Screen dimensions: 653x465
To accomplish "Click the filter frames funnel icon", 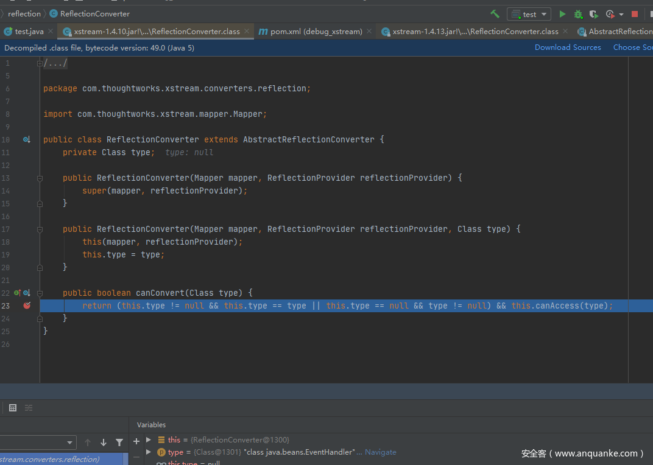I will [119, 442].
